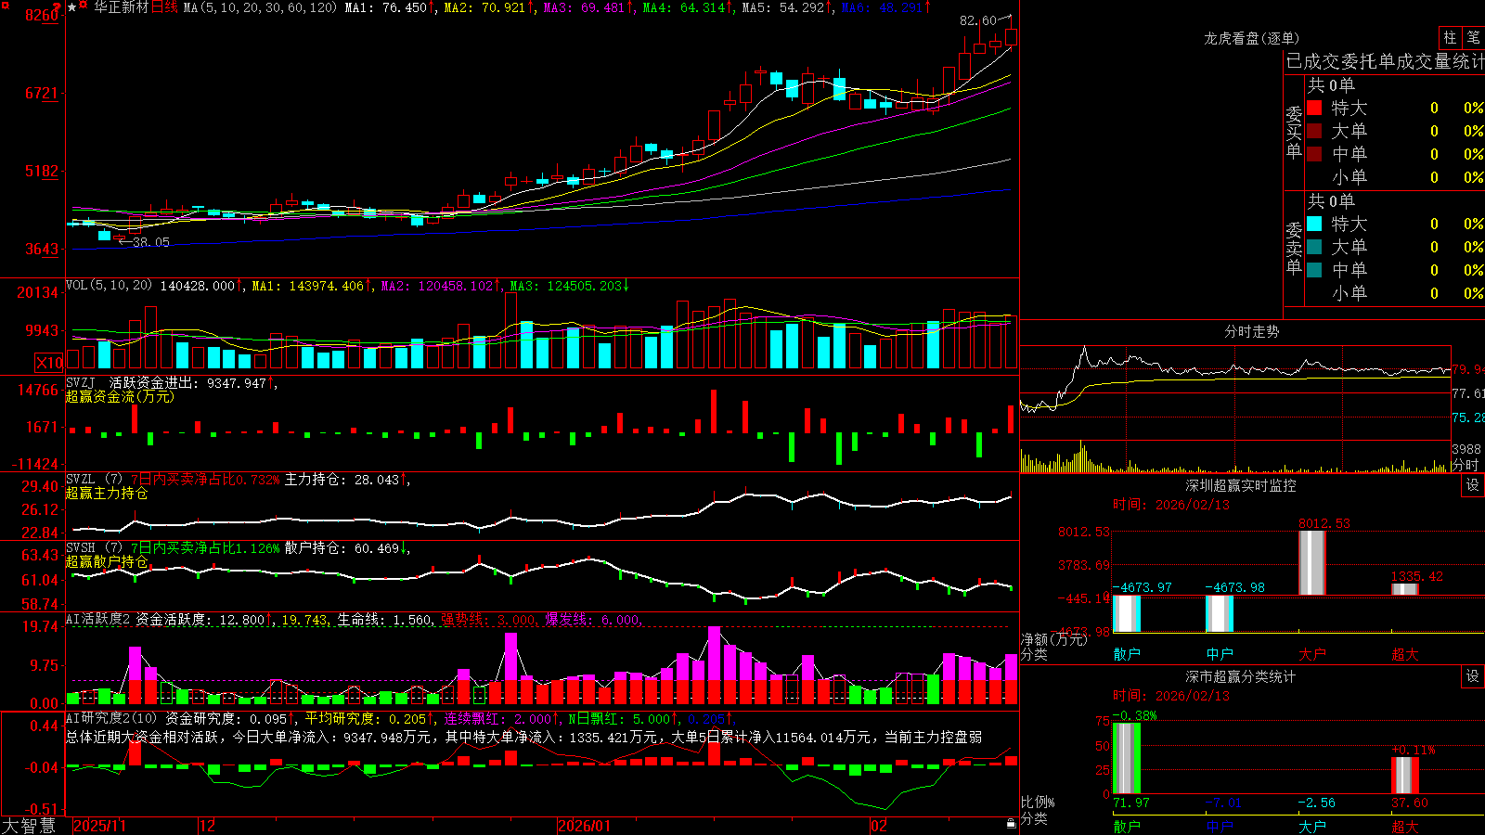Click the 深圳超赢实时监控 panel title
1485x835 pixels.
point(1241,485)
